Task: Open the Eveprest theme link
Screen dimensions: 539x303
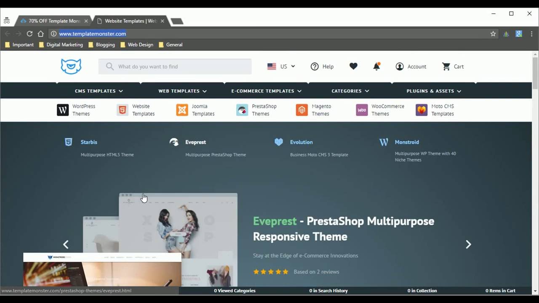Action: pyautogui.click(x=195, y=142)
